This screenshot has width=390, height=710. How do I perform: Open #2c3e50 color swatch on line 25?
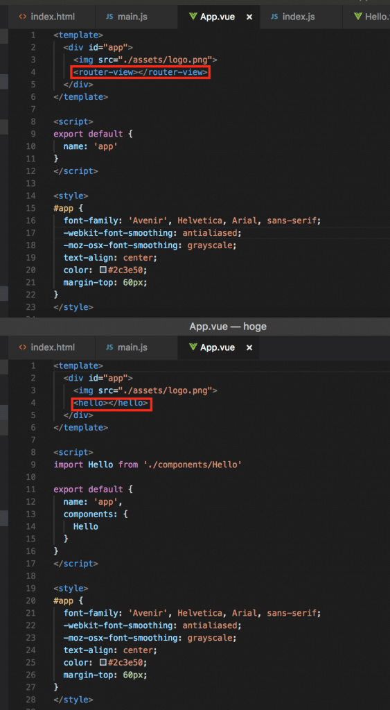103,662
